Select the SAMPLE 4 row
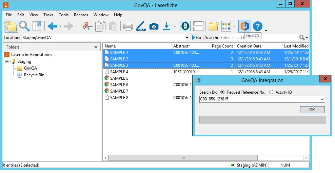Screen dimensions: 335x173 [x=206, y=72]
